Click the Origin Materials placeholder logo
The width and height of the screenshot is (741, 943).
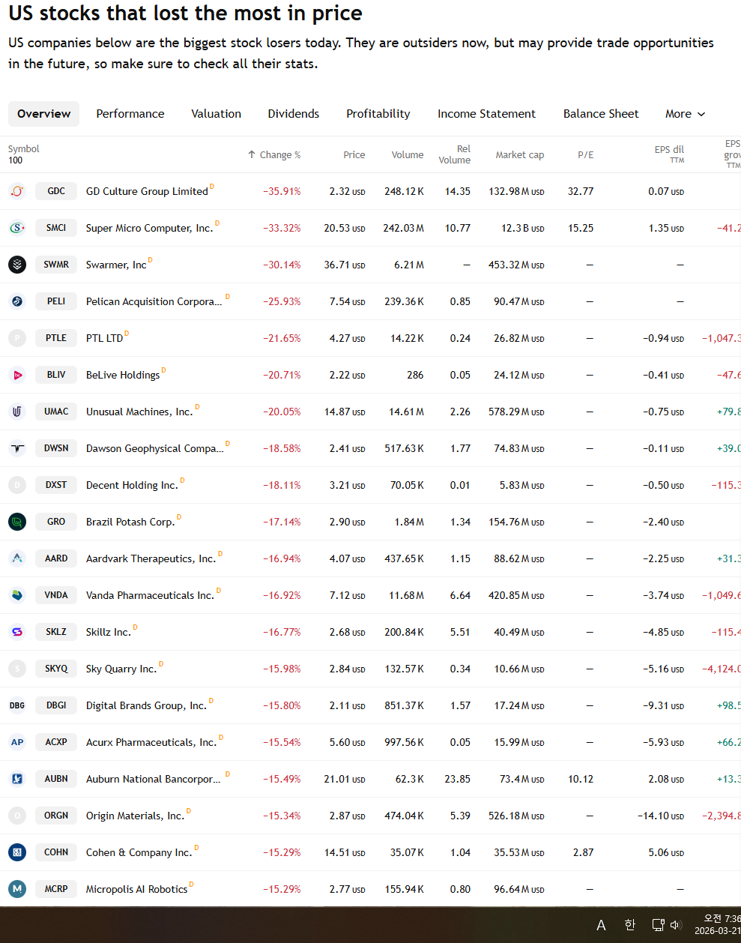(x=17, y=816)
